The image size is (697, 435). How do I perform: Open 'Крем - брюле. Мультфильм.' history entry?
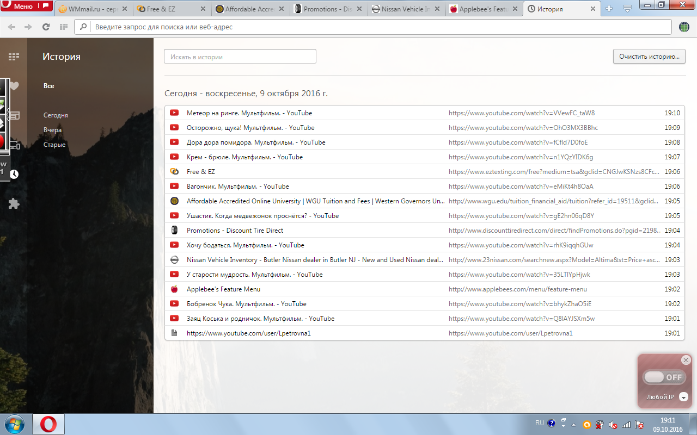coord(244,157)
